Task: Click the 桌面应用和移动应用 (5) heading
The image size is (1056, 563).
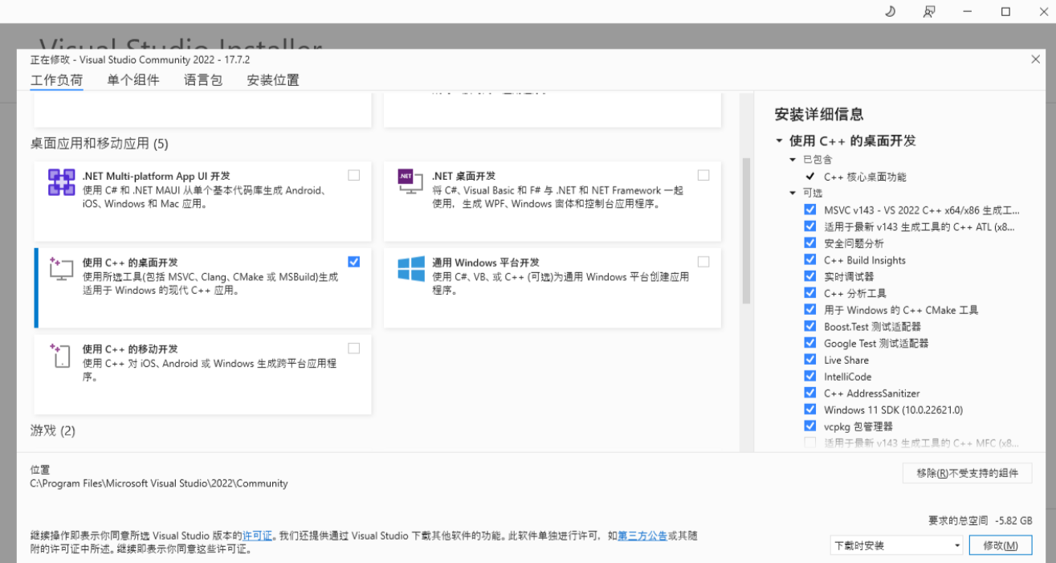Action: [100, 144]
